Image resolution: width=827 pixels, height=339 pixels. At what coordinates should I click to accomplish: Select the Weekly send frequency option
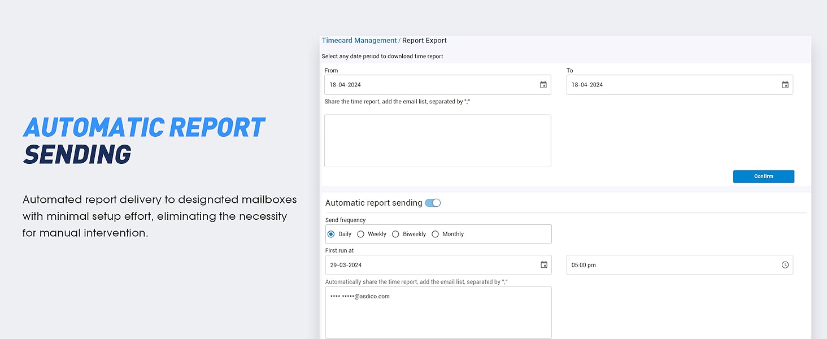361,234
